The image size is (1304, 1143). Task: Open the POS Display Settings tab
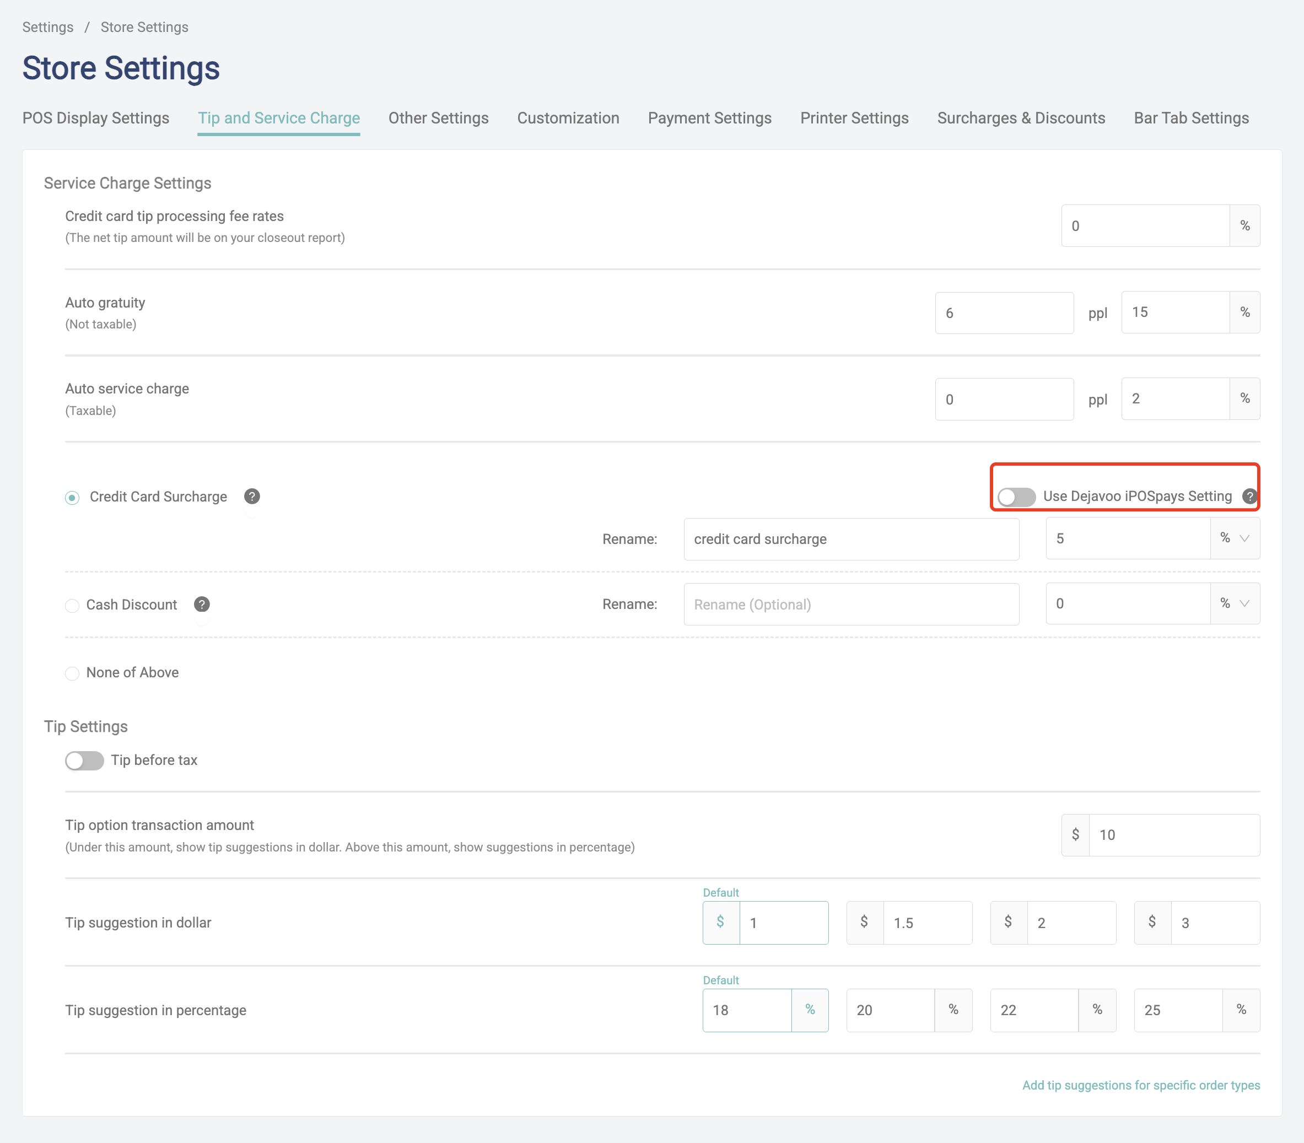96,118
